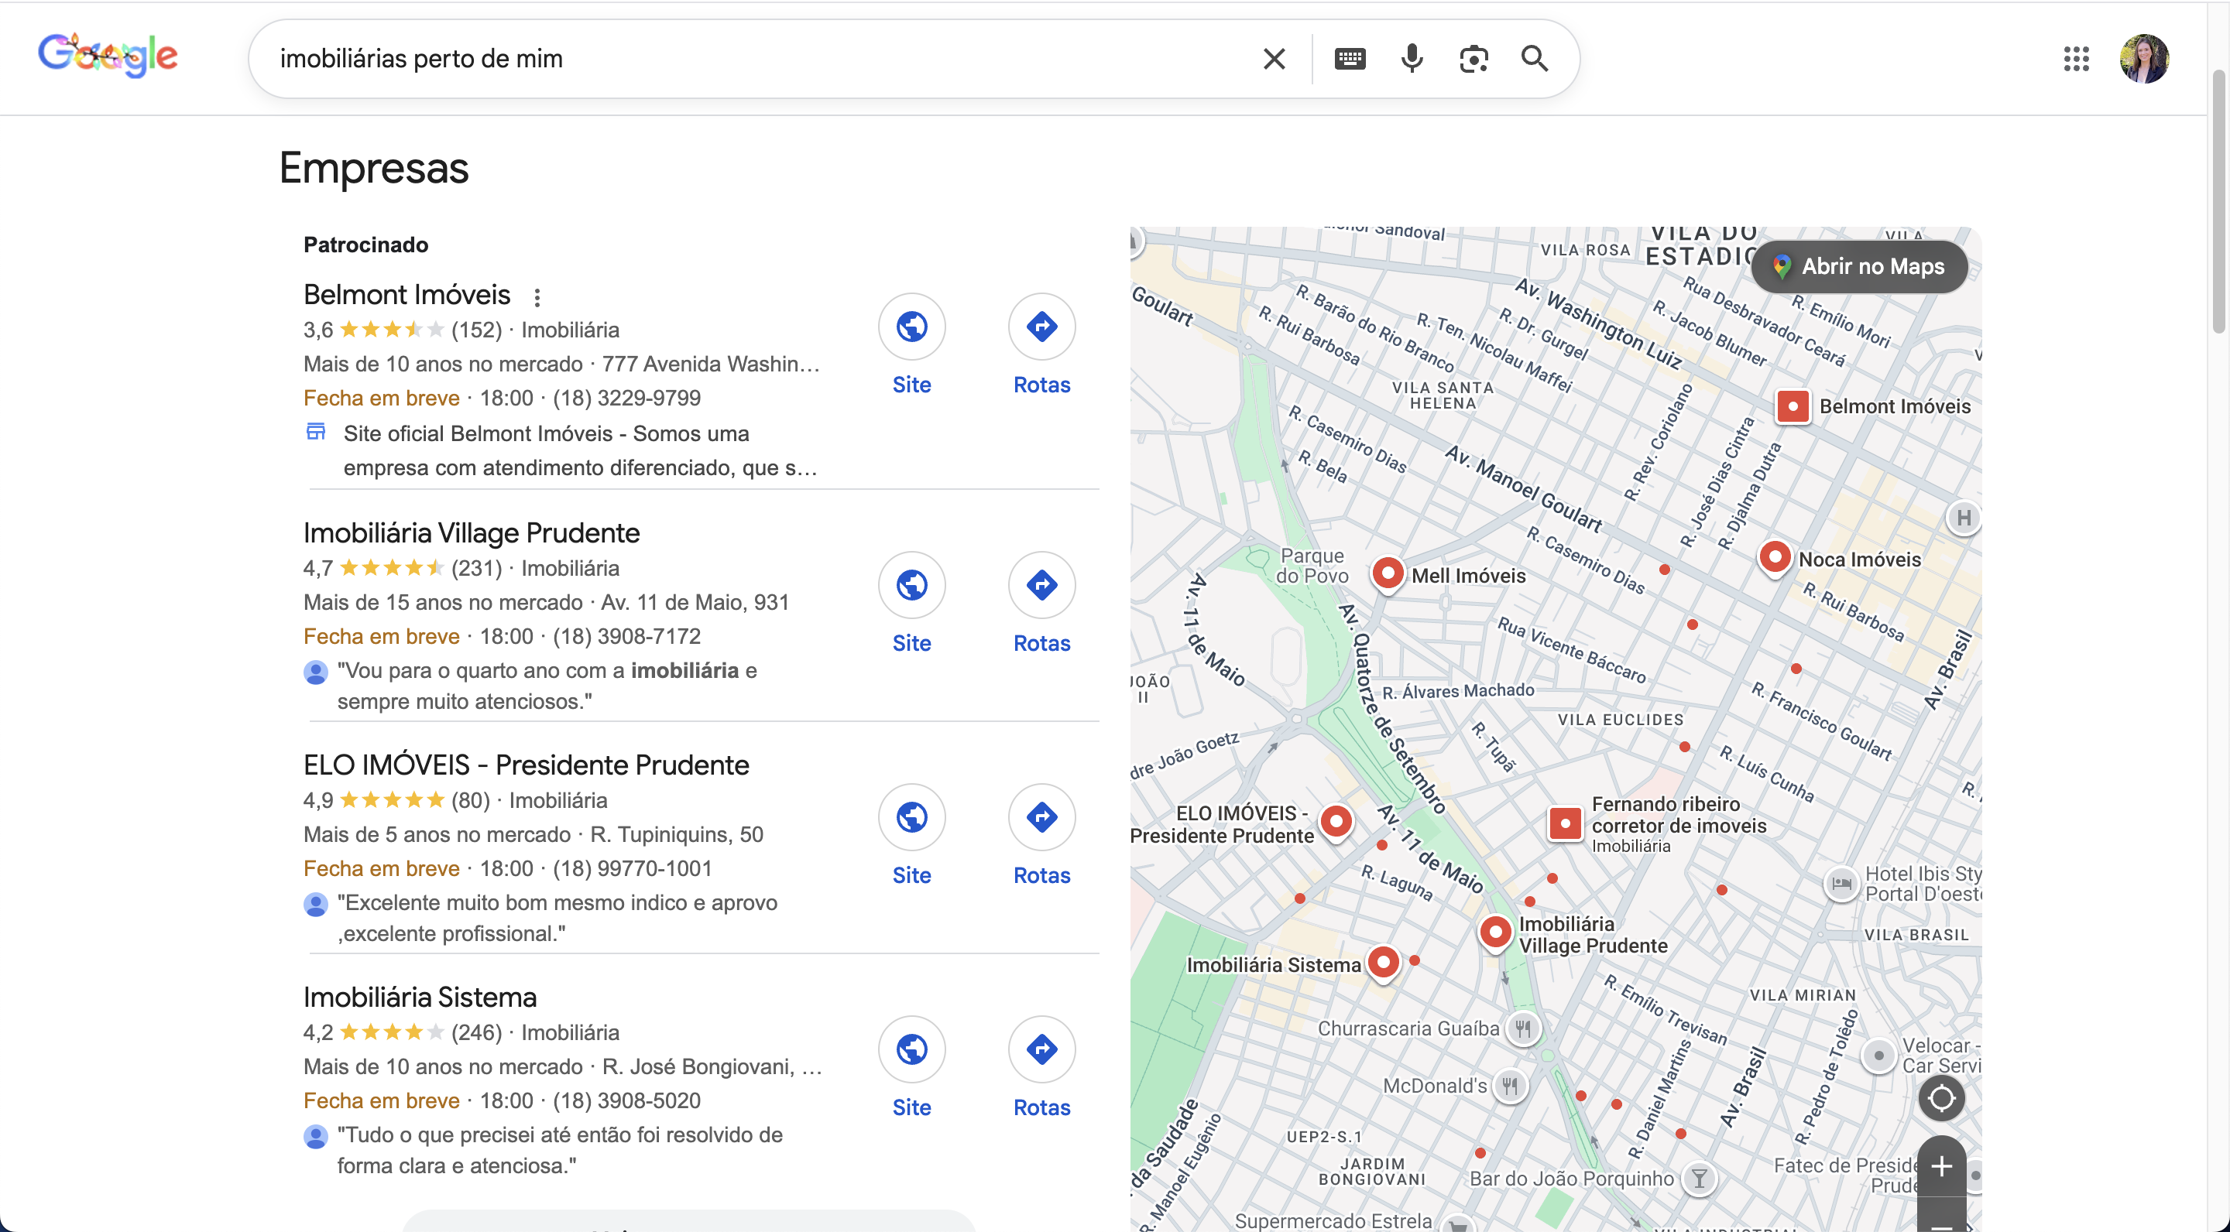Zoom in the map with plus button
Image resolution: width=2230 pixels, height=1232 pixels.
1941,1165
